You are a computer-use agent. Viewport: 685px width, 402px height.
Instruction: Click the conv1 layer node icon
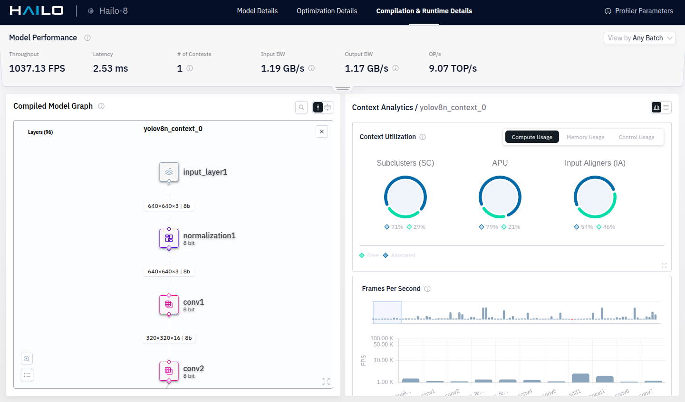click(169, 305)
